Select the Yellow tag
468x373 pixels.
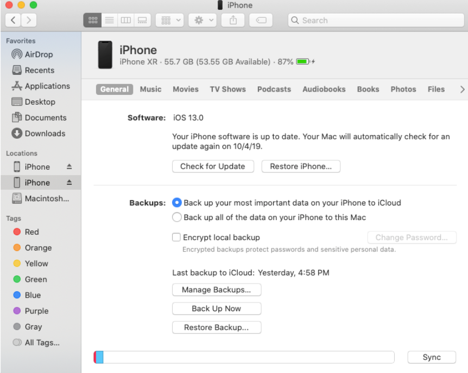click(x=41, y=263)
